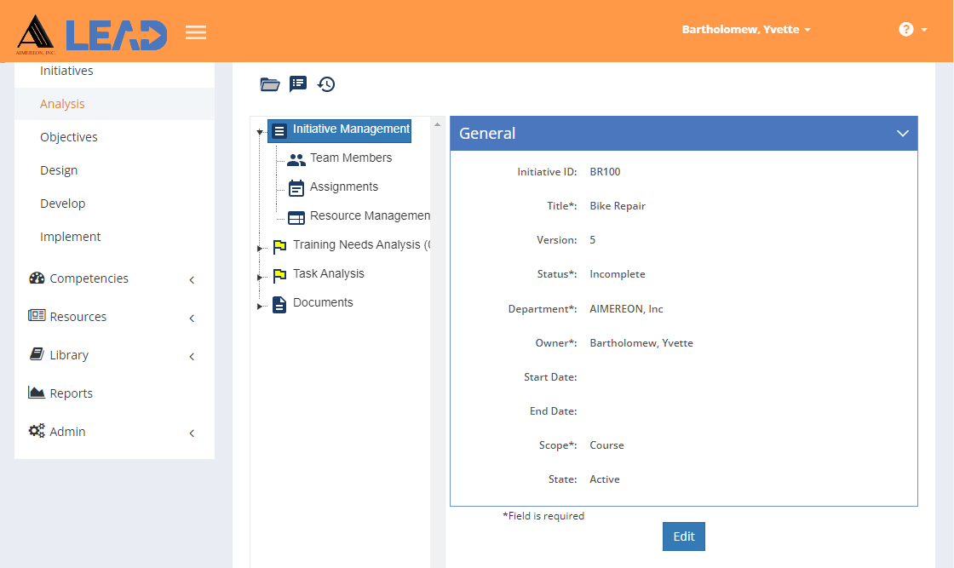The height and width of the screenshot is (568, 954).
Task: Open the help question mark icon
Action: [906, 29]
